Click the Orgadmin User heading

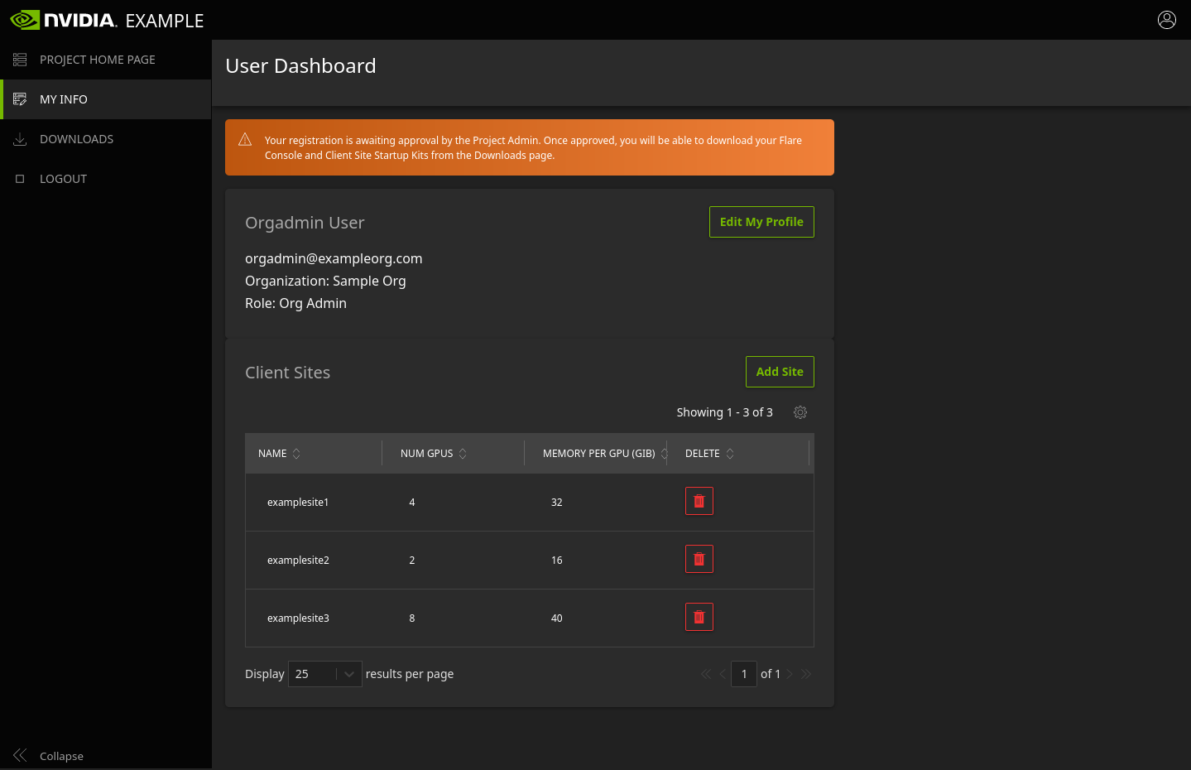coord(305,223)
